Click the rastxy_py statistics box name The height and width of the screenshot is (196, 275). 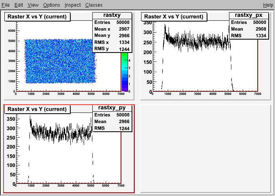click(x=112, y=108)
